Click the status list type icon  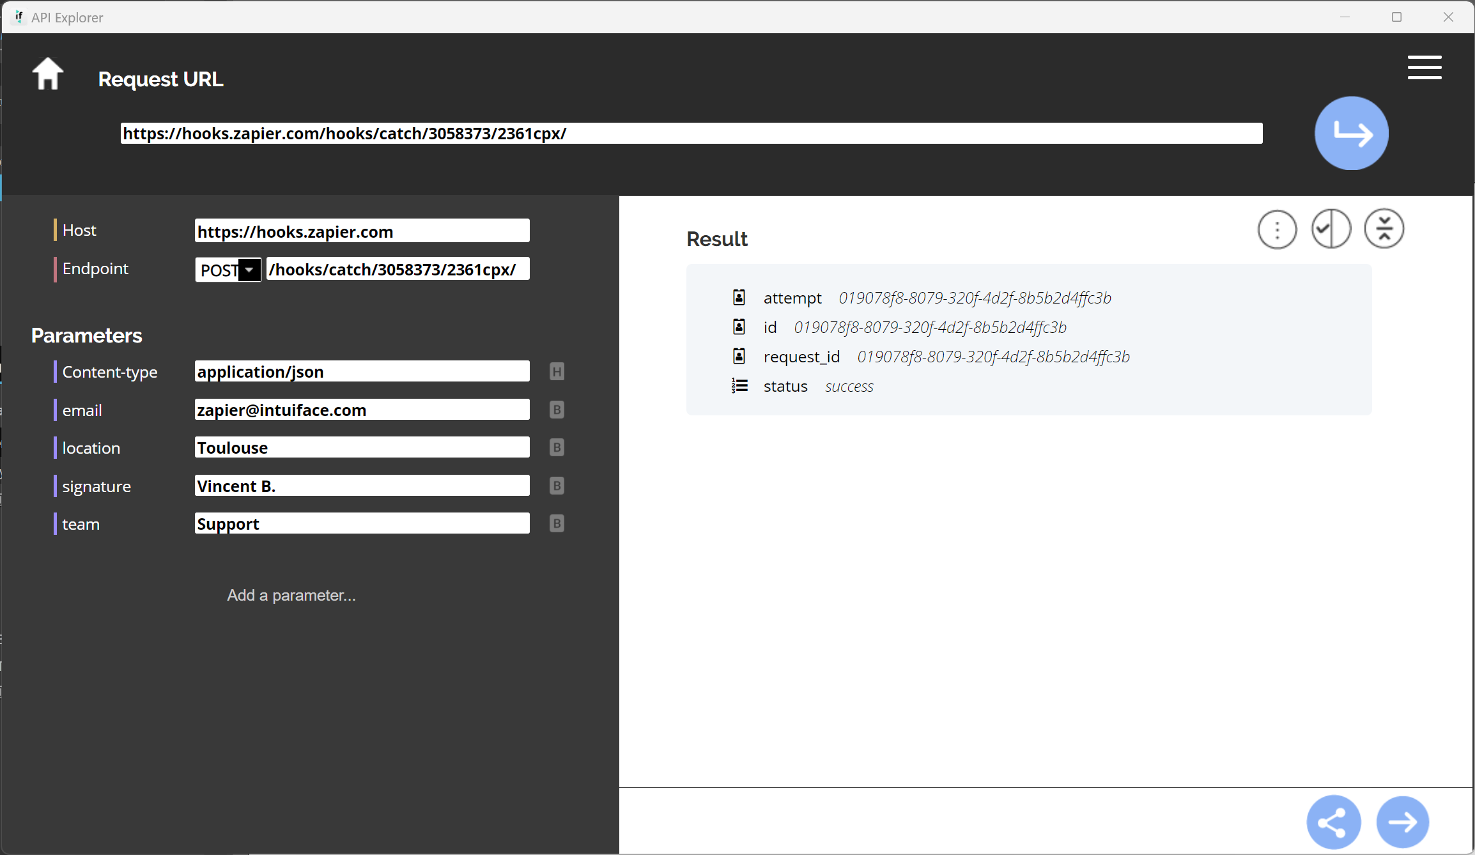[x=739, y=386]
